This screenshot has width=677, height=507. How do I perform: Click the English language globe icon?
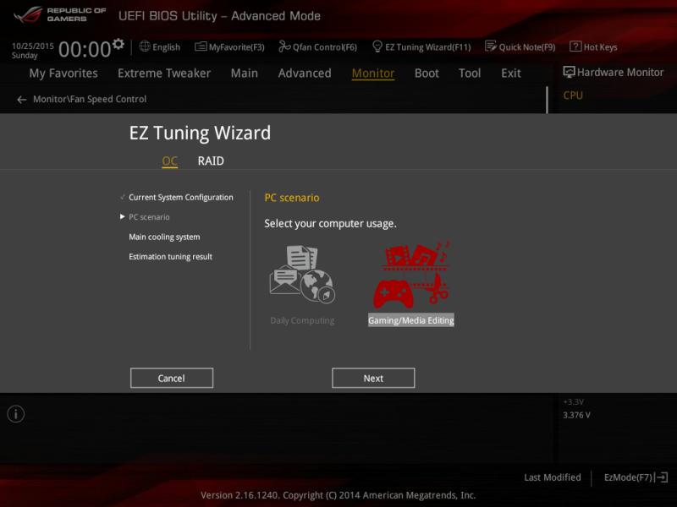pyautogui.click(x=145, y=46)
